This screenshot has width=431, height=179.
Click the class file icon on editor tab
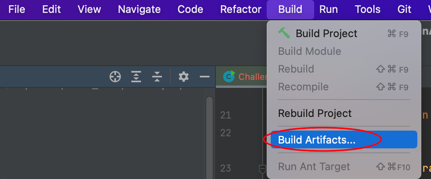click(229, 77)
